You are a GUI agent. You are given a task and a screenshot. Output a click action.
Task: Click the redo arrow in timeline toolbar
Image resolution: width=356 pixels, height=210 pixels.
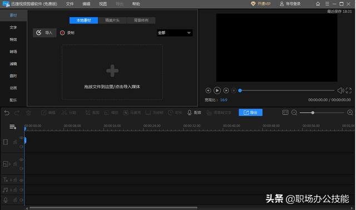point(17,113)
